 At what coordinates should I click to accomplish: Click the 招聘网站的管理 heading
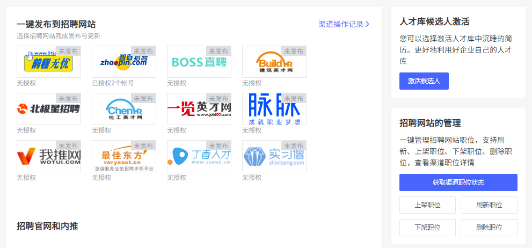coord(430,123)
